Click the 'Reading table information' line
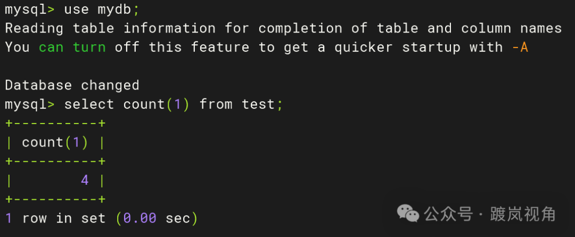575x237 pixels. point(110,28)
